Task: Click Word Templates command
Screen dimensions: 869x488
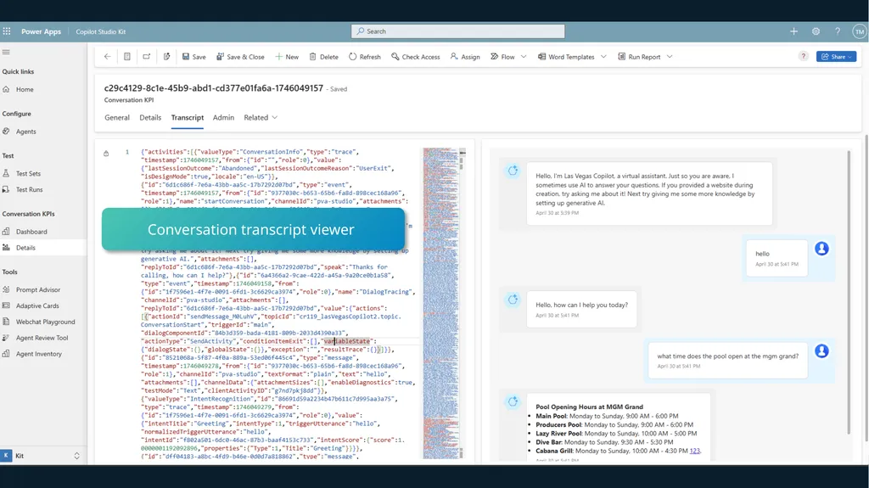Action: coord(566,57)
